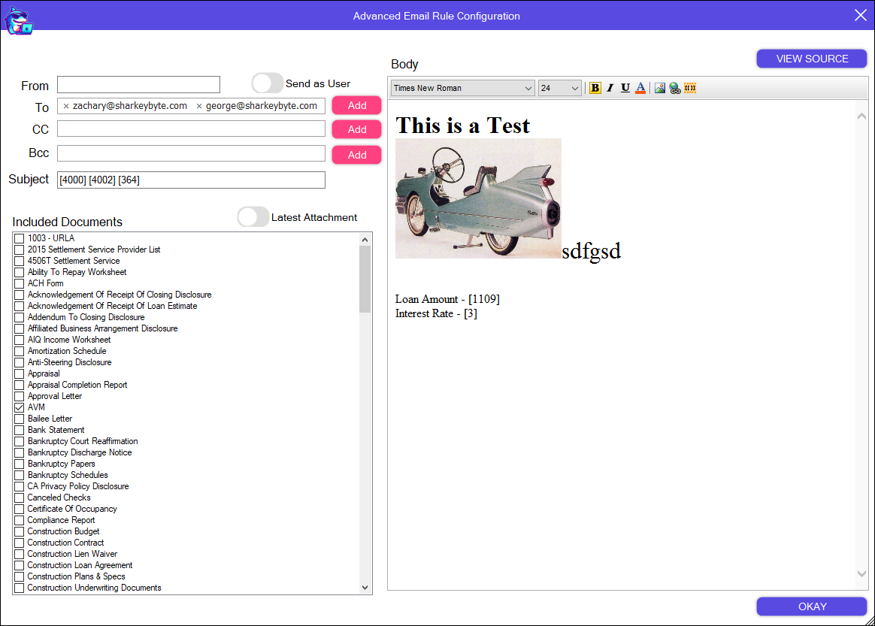Click the Add button next to CC
Screen dimensions: 875x626
(357, 129)
